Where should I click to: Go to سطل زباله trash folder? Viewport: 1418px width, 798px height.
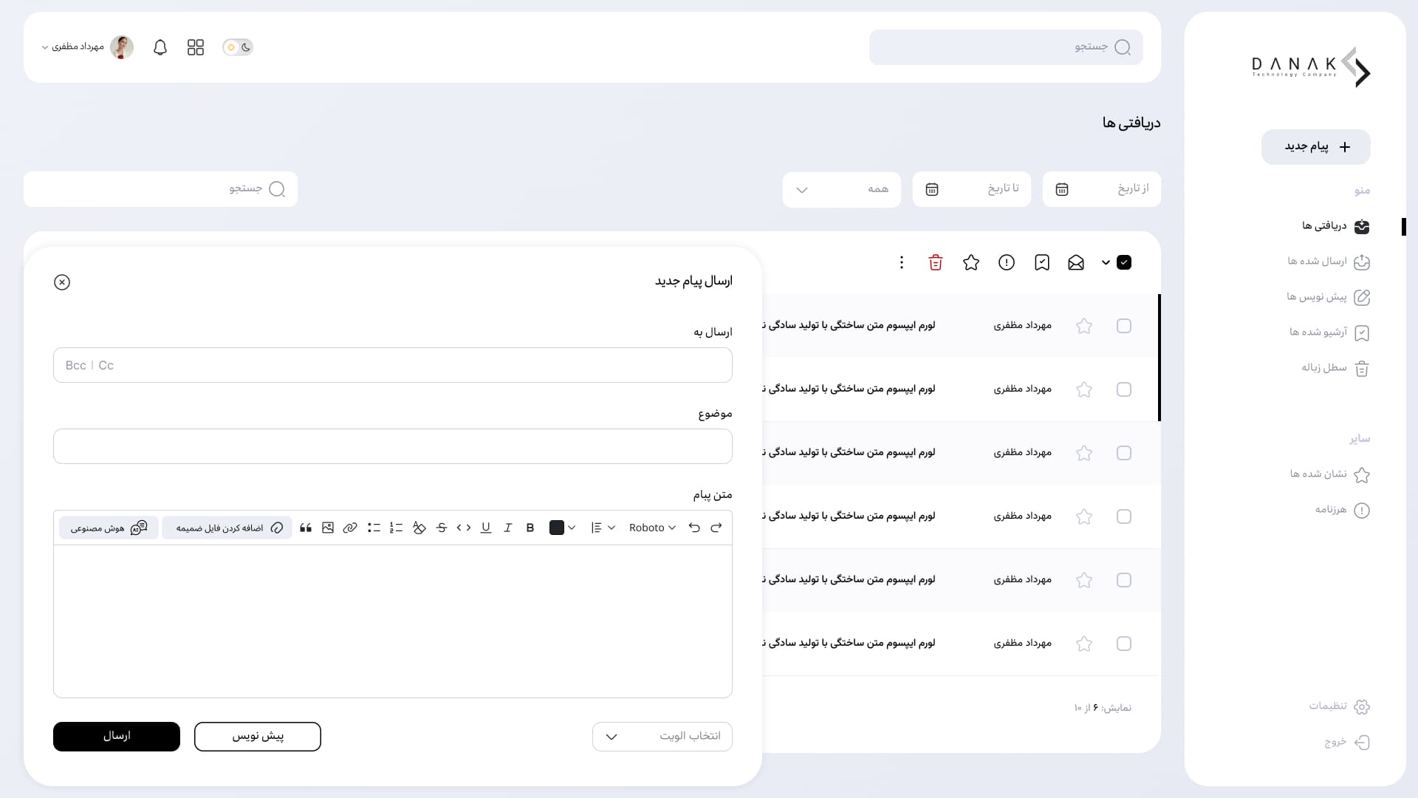pyautogui.click(x=1334, y=368)
